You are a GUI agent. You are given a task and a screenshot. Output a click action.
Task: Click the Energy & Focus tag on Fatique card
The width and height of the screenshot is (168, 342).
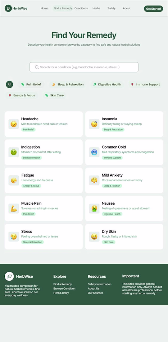tap(31, 186)
